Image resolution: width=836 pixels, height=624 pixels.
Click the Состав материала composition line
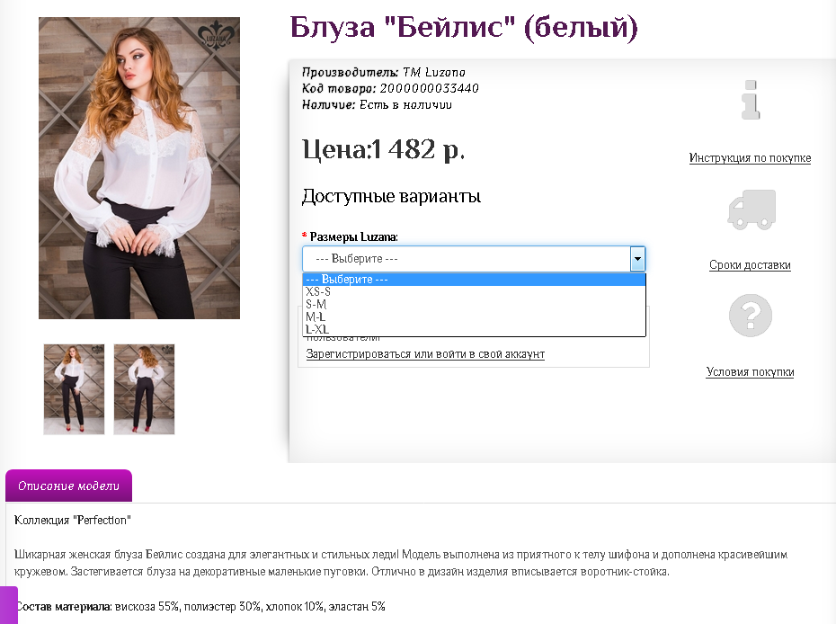click(200, 606)
